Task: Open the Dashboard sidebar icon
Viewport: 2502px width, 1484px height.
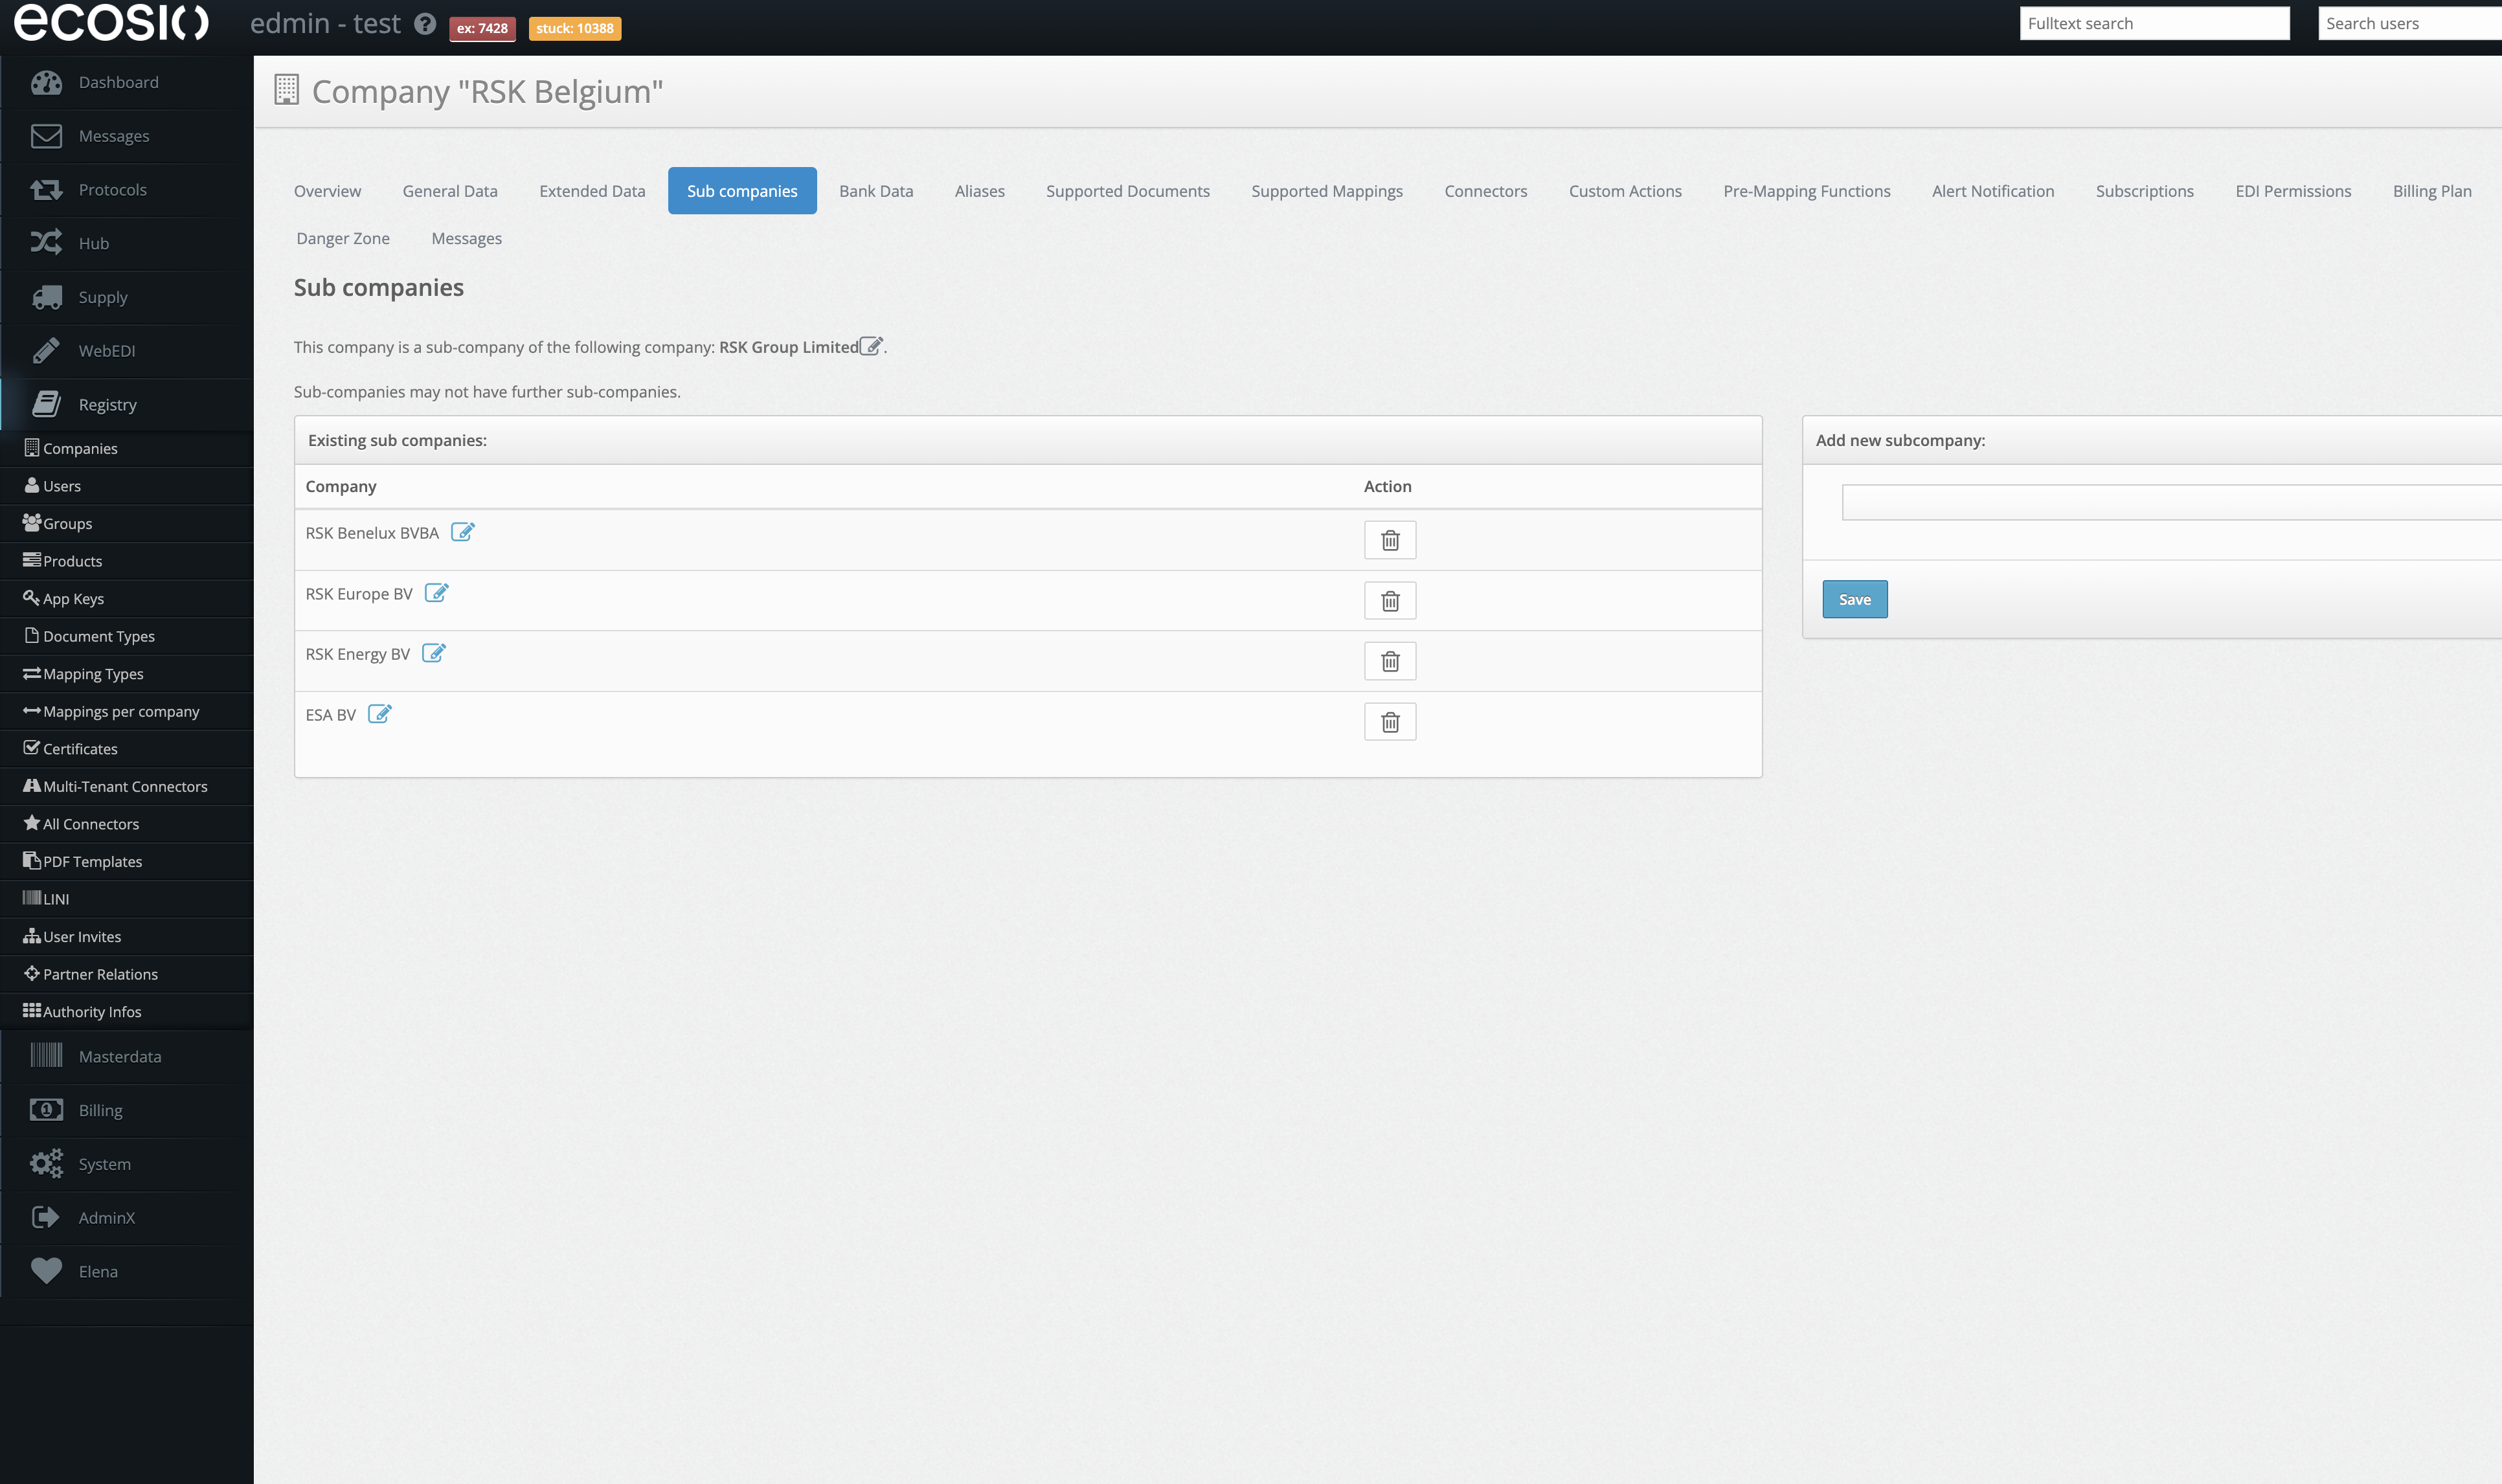Action: (x=46, y=82)
